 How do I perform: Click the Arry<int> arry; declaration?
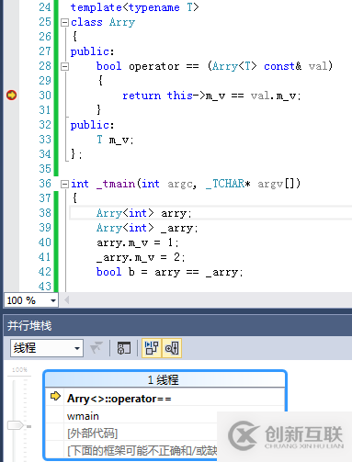[144, 213]
